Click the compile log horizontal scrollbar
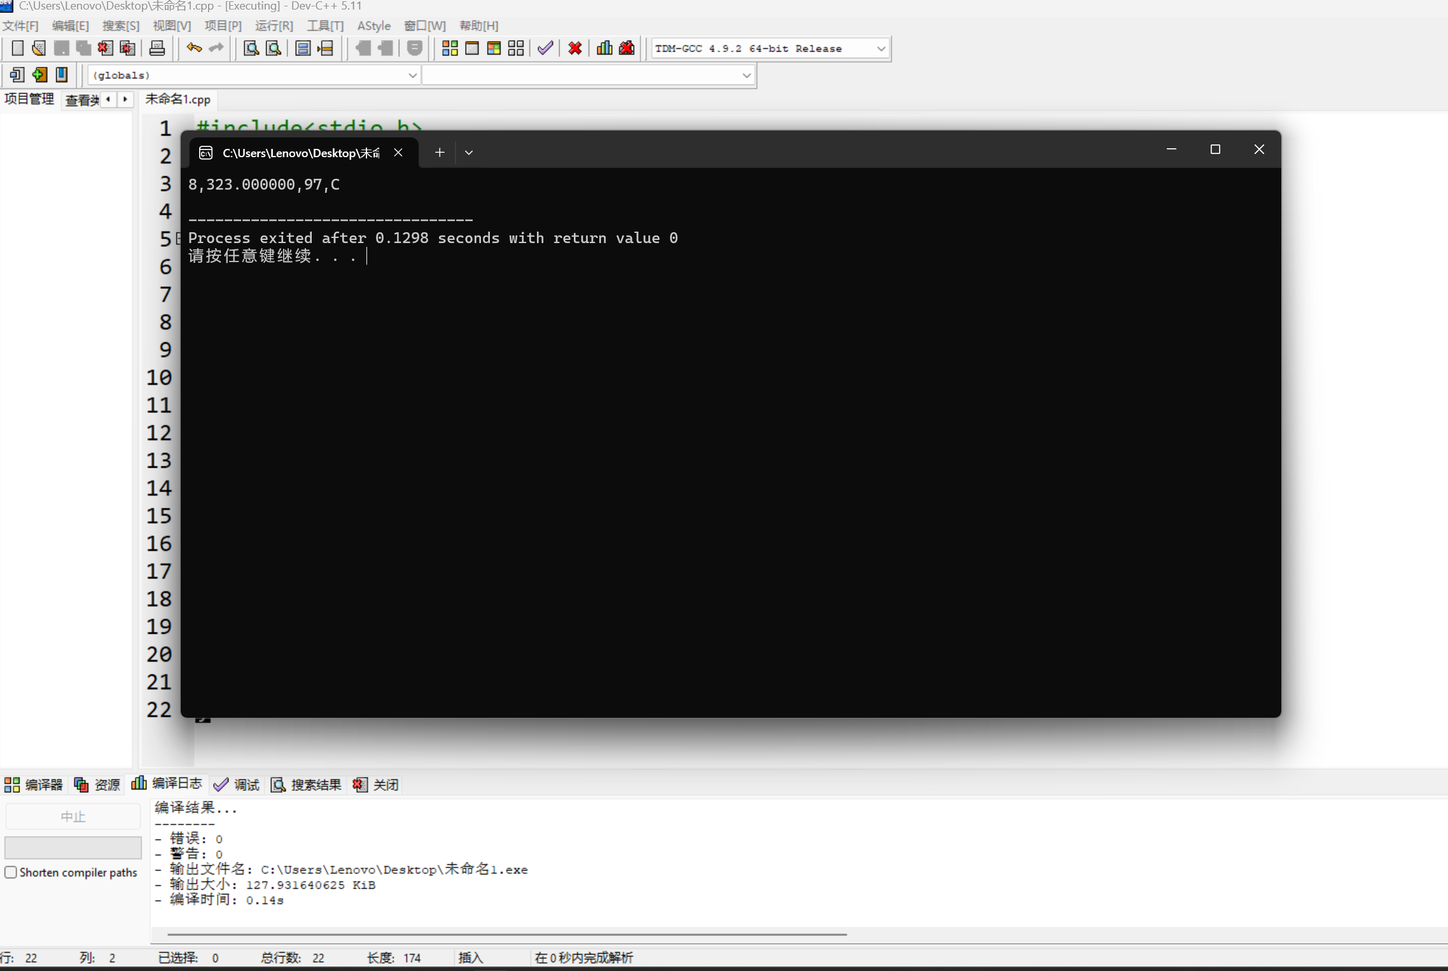This screenshot has height=971, width=1448. click(506, 935)
